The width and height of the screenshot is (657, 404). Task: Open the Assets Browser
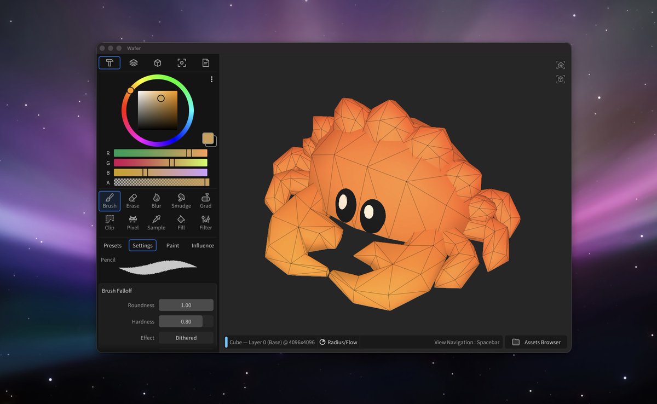537,342
